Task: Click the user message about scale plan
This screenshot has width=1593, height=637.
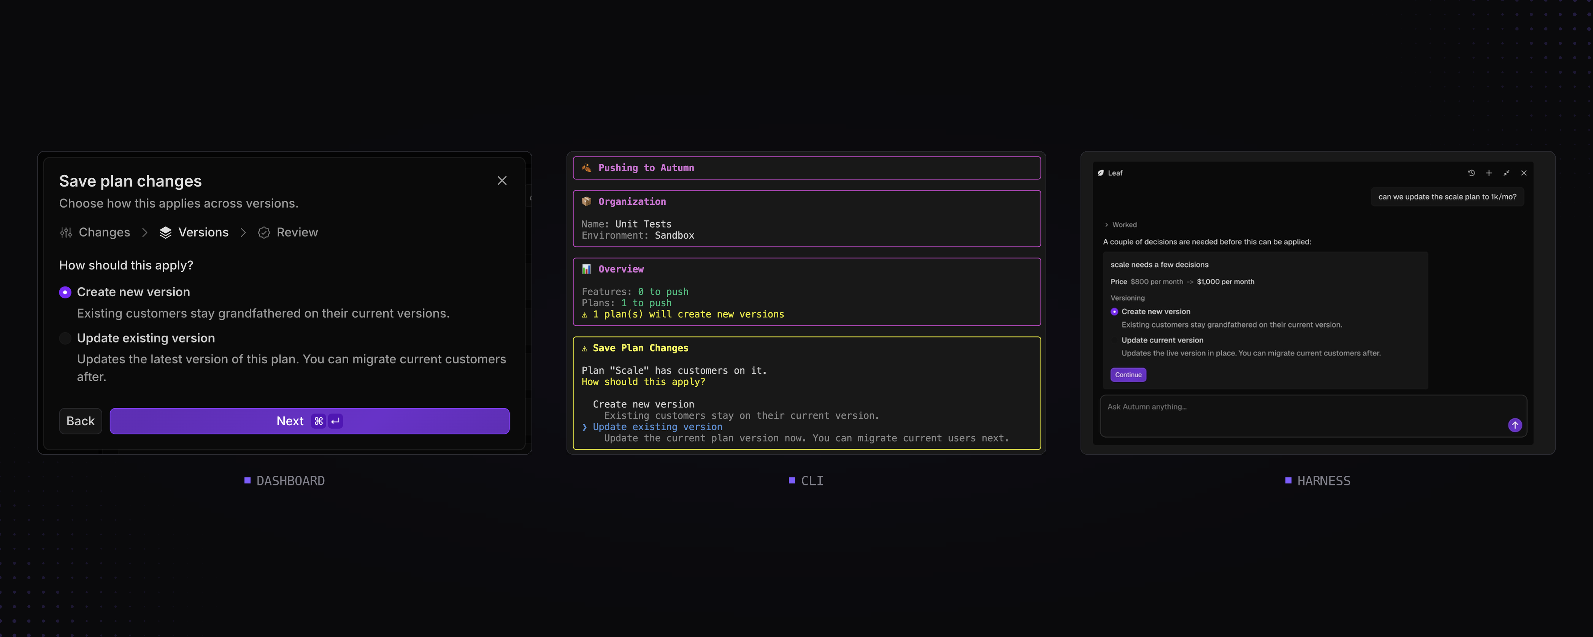Action: 1447,196
